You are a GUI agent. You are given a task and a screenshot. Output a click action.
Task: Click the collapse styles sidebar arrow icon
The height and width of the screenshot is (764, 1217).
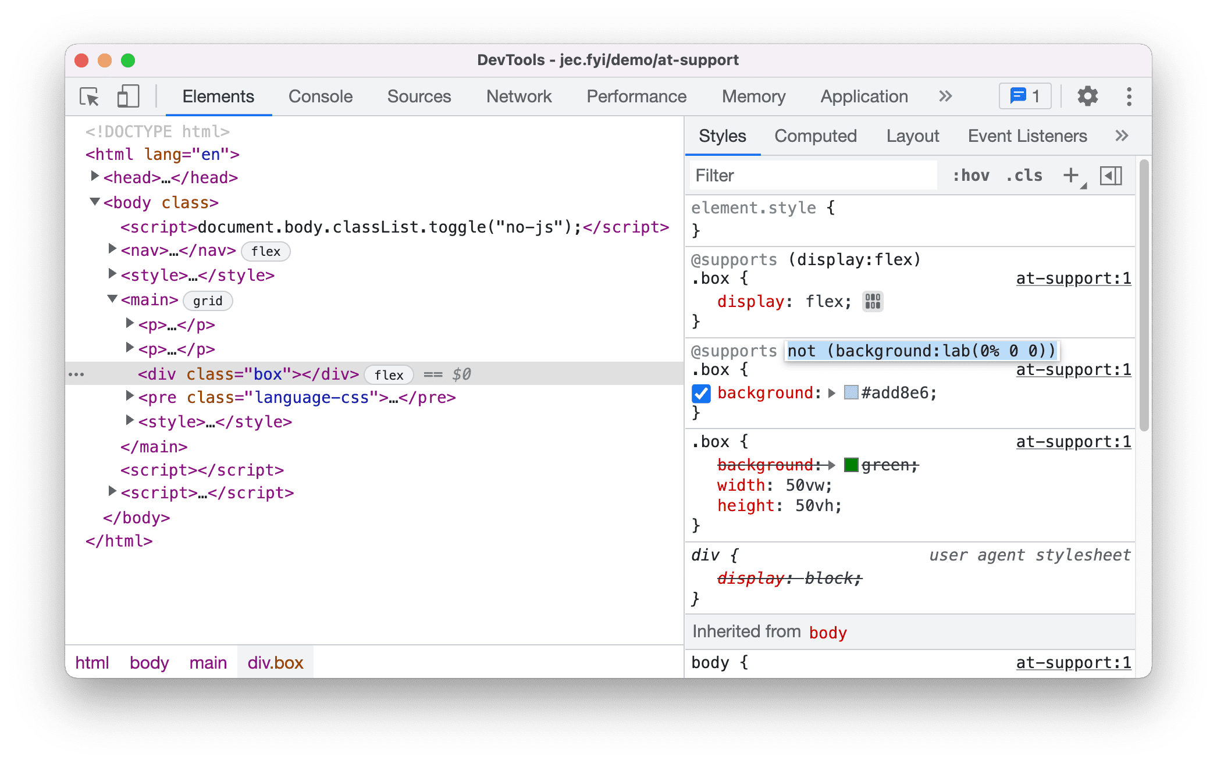[1111, 175]
